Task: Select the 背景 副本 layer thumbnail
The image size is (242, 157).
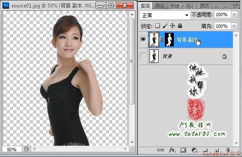Action: (x=154, y=40)
